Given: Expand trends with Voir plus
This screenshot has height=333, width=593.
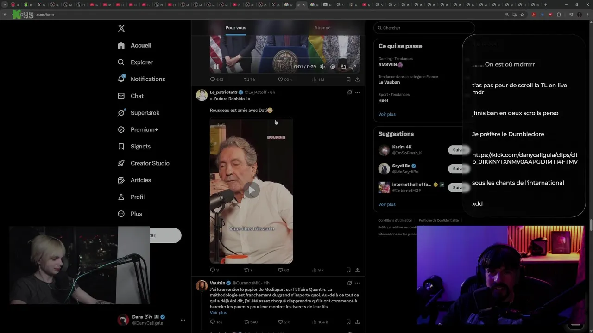Looking at the screenshot, I should [387, 114].
